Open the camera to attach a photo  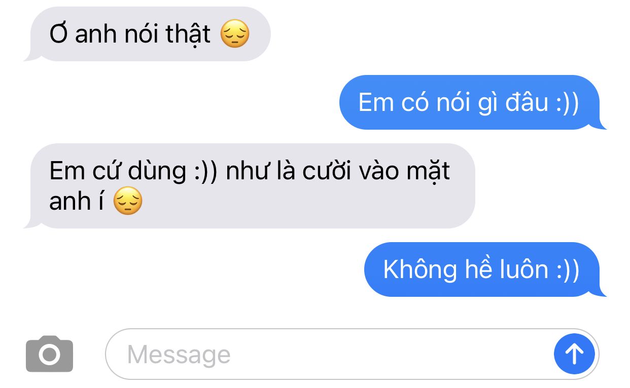click(x=50, y=354)
